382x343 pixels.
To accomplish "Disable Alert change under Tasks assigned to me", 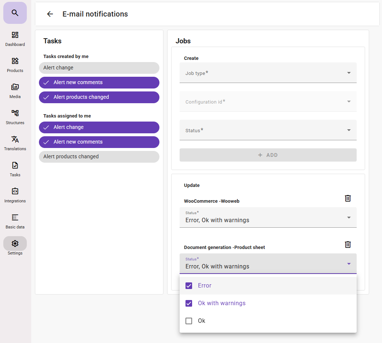I will pyautogui.click(x=99, y=127).
